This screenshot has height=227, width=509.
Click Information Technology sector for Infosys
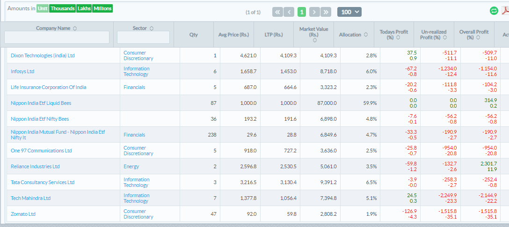pos(136,71)
